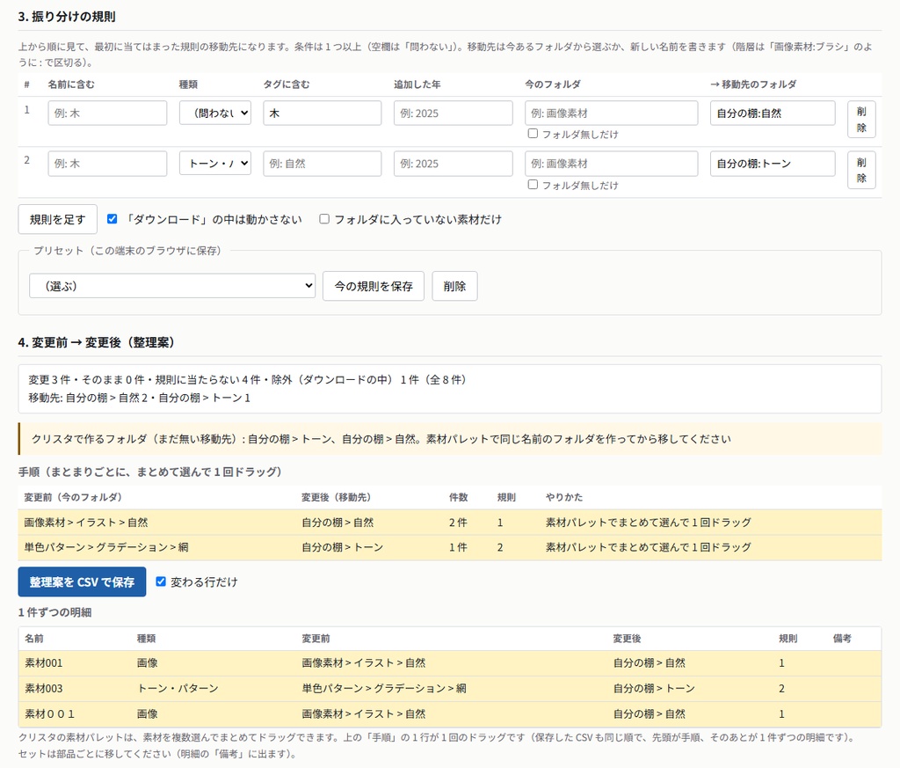900x768 pixels.
Task: Click detail row '素材003'
Action: pyautogui.click(x=450, y=688)
